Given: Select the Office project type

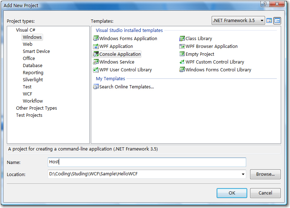Looking at the screenshot, I should [29, 59].
